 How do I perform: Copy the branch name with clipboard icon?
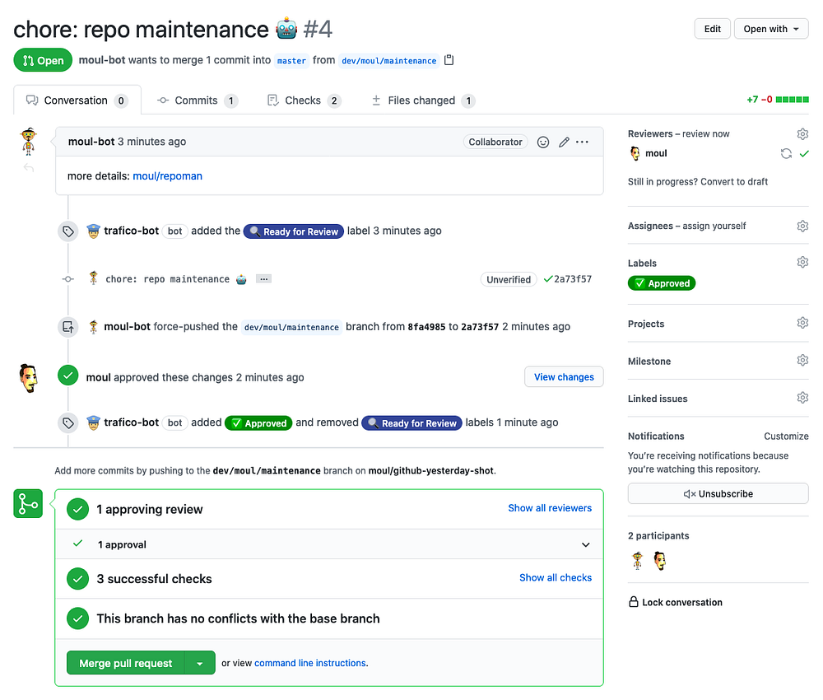point(449,60)
